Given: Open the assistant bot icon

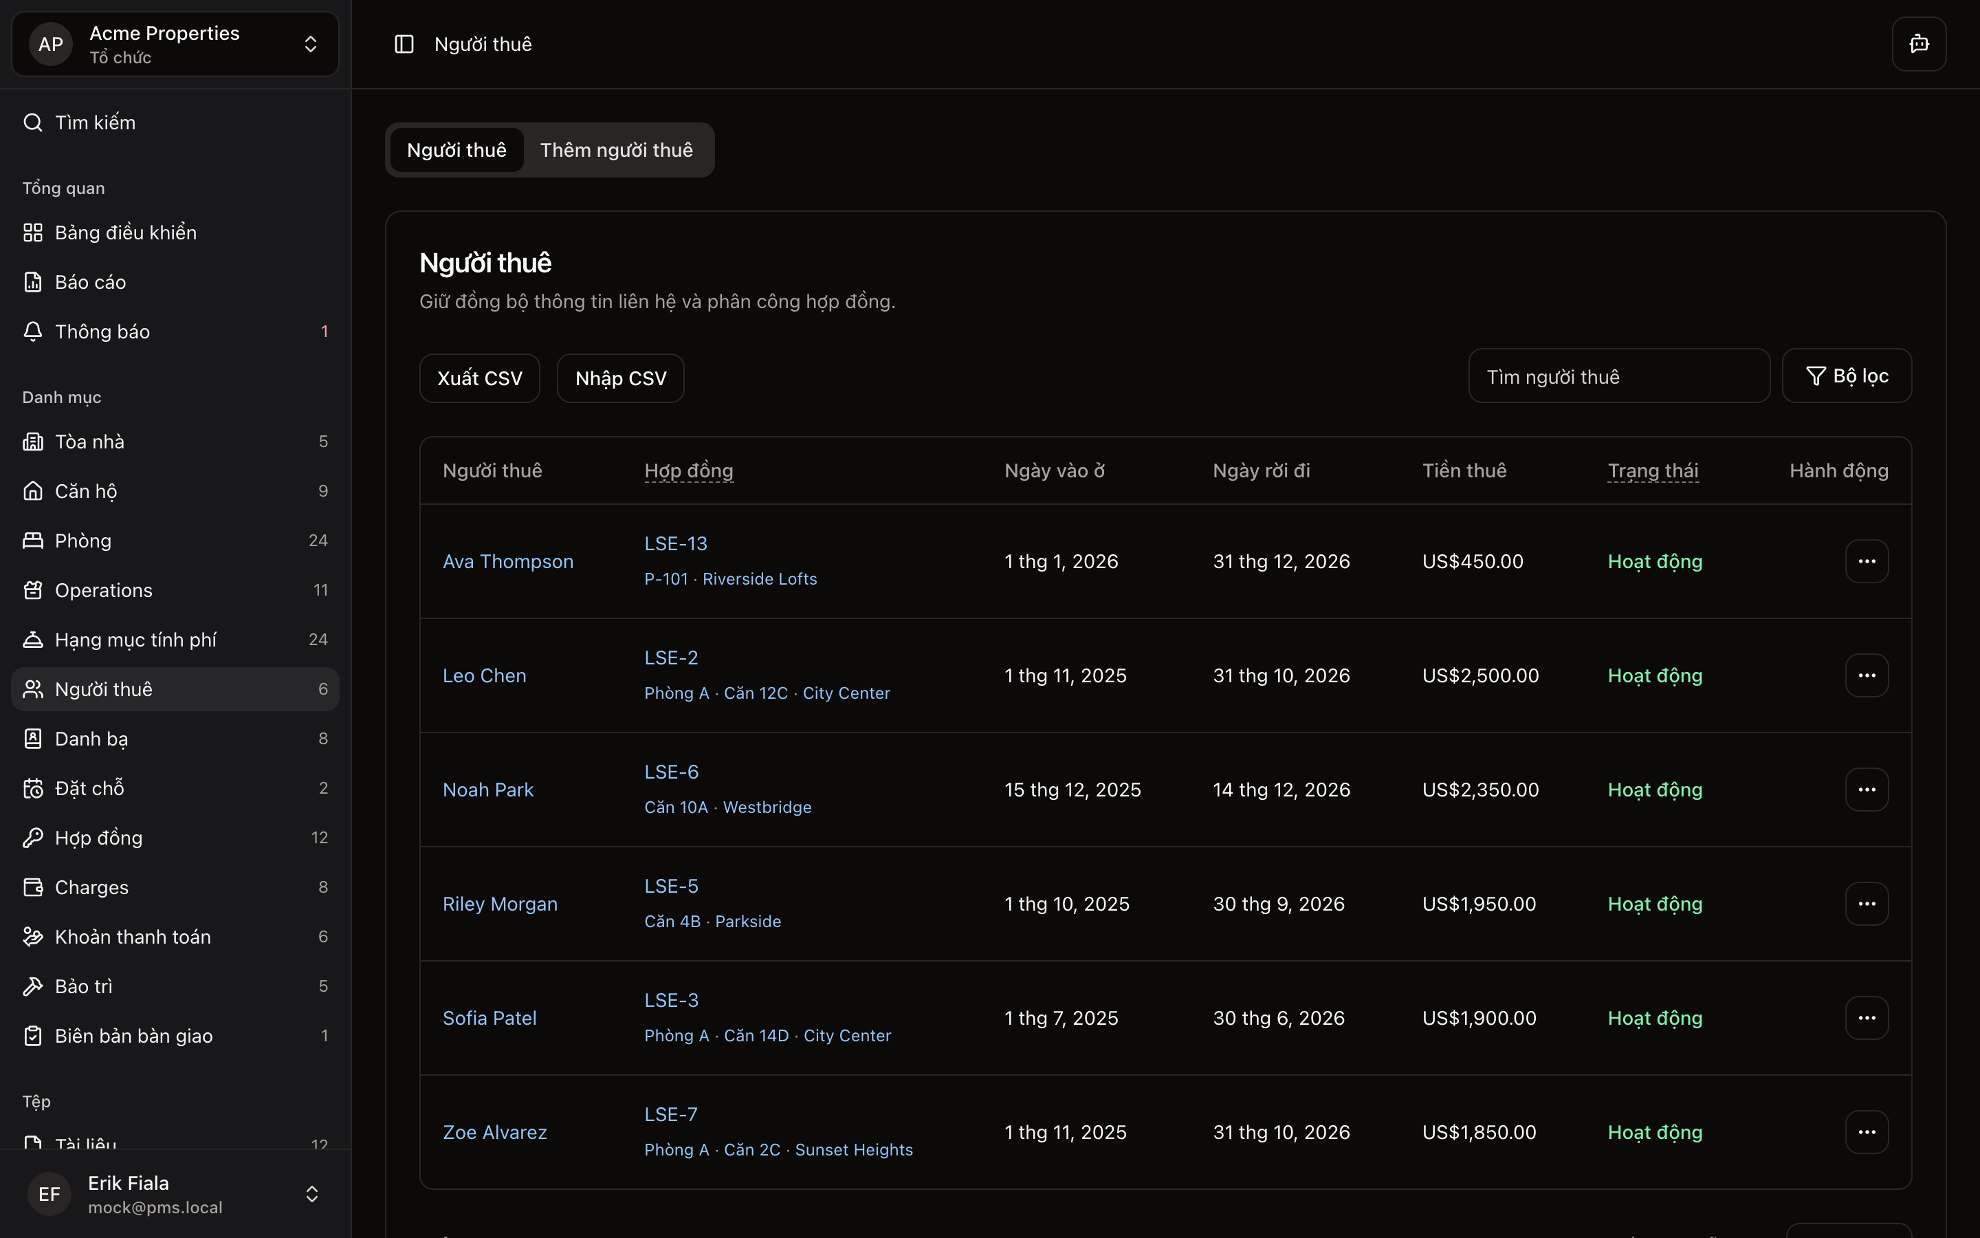Looking at the screenshot, I should 1919,44.
